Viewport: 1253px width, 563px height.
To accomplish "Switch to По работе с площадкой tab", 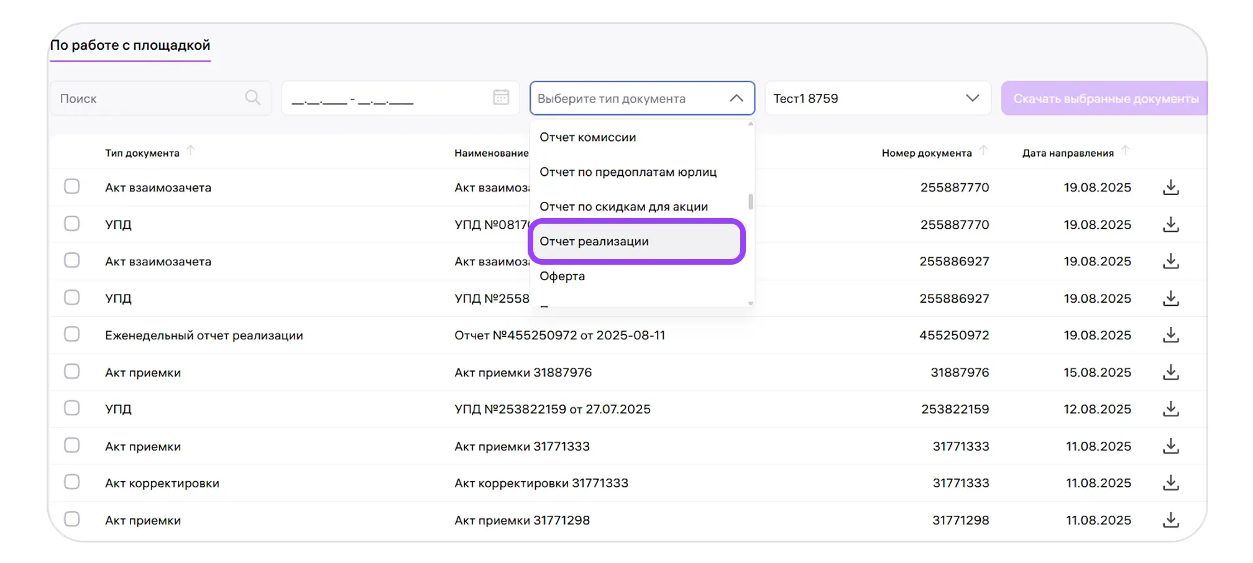I will 131,45.
